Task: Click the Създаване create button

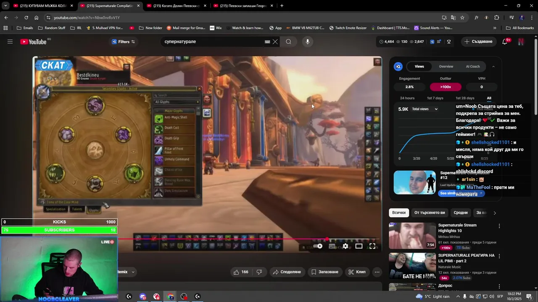Action: point(478,42)
